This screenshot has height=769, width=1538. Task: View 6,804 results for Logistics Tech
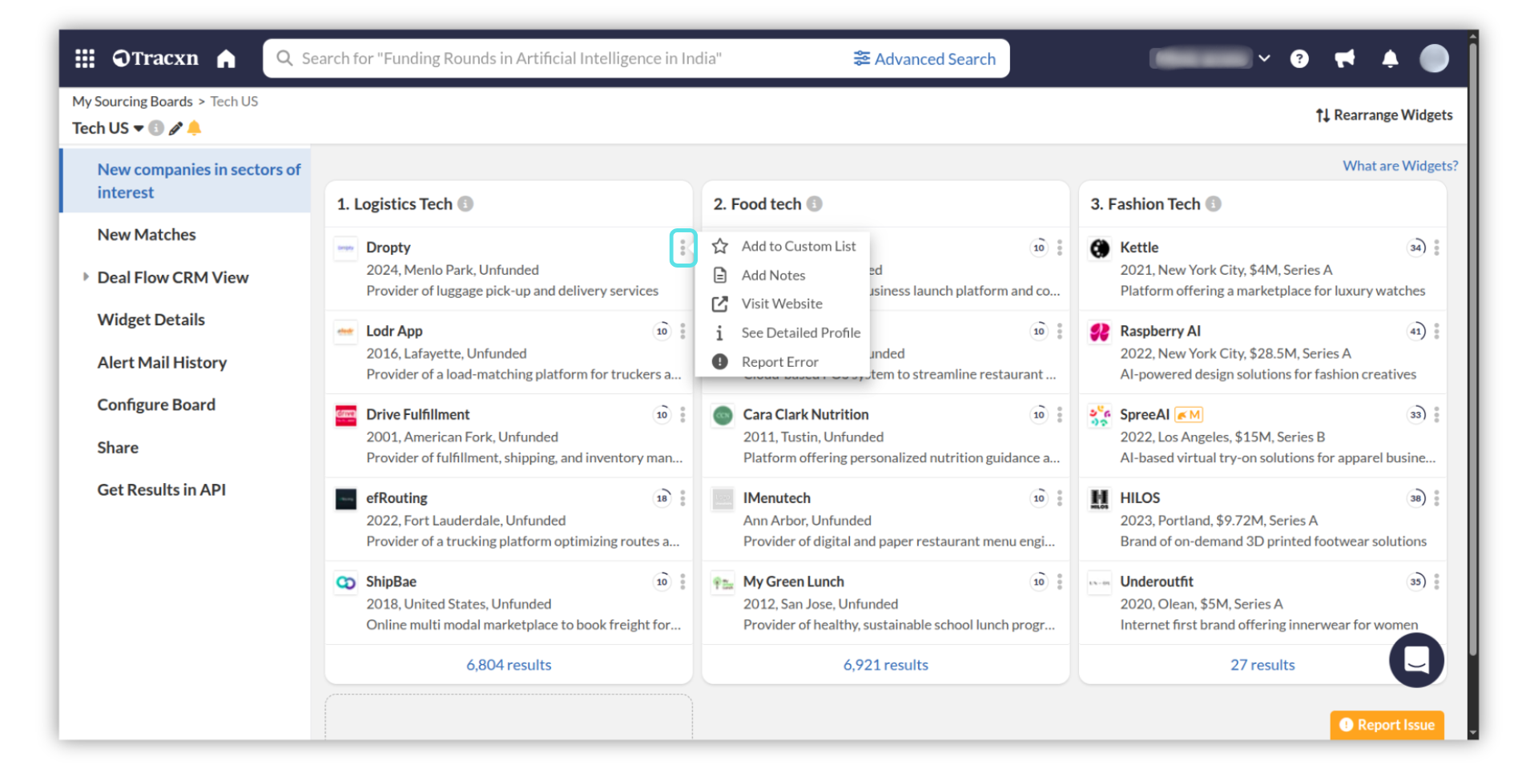coord(509,665)
